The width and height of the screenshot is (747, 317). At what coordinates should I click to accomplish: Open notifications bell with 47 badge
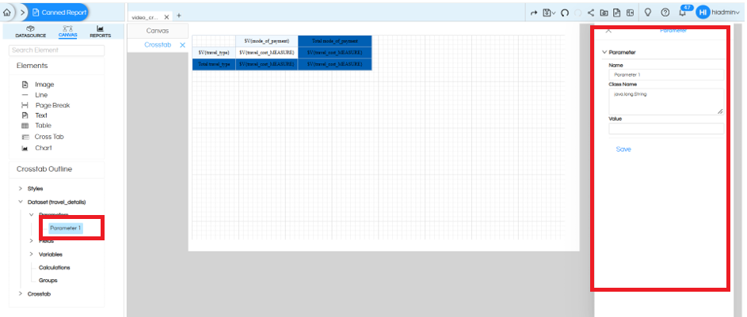[683, 12]
